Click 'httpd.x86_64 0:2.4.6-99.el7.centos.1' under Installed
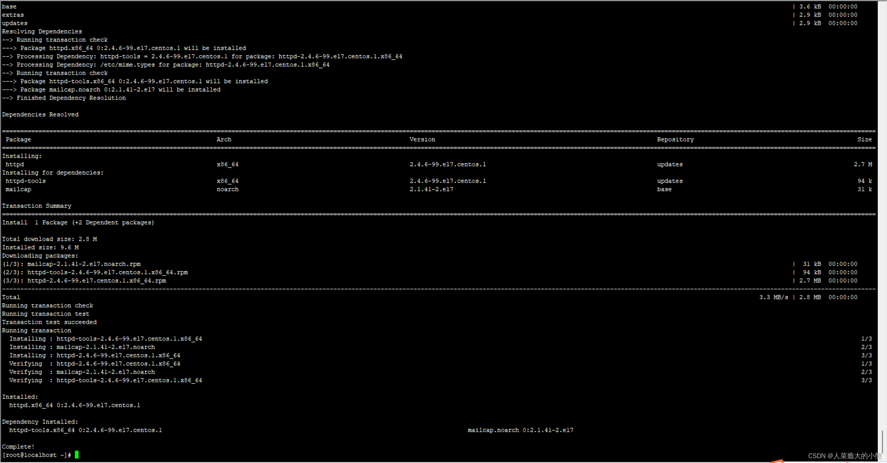887x463 pixels. click(x=75, y=405)
